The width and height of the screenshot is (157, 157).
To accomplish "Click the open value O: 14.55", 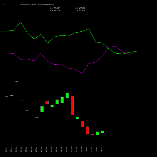I will [x=55, y=11].
